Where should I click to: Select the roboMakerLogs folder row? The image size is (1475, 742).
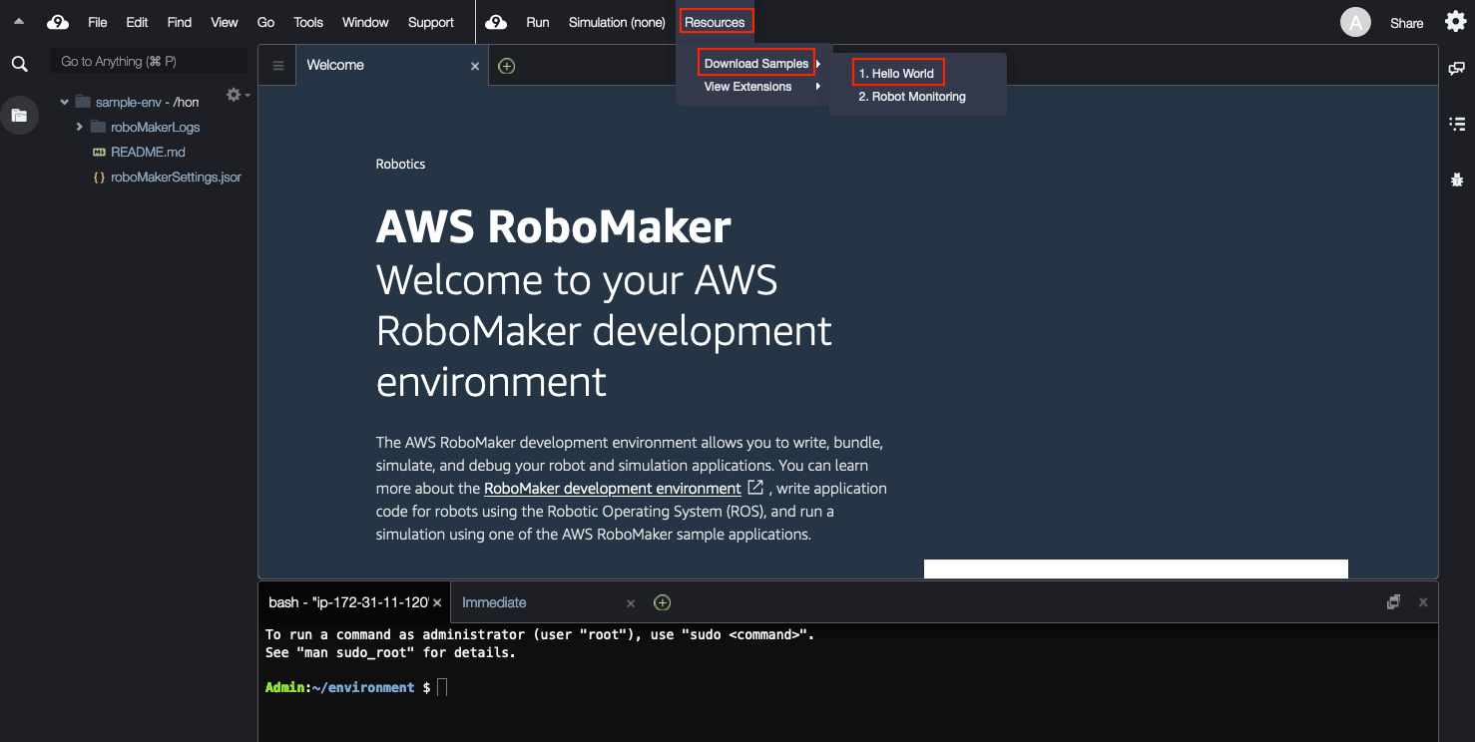click(154, 127)
